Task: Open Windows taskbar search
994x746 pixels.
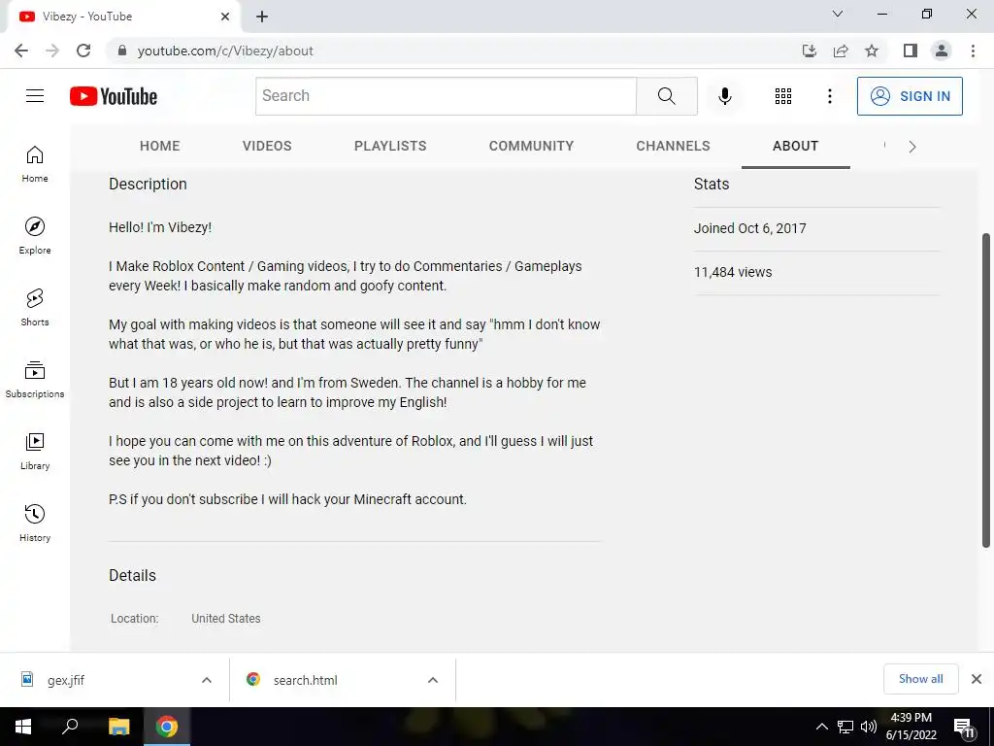Action: [70, 727]
